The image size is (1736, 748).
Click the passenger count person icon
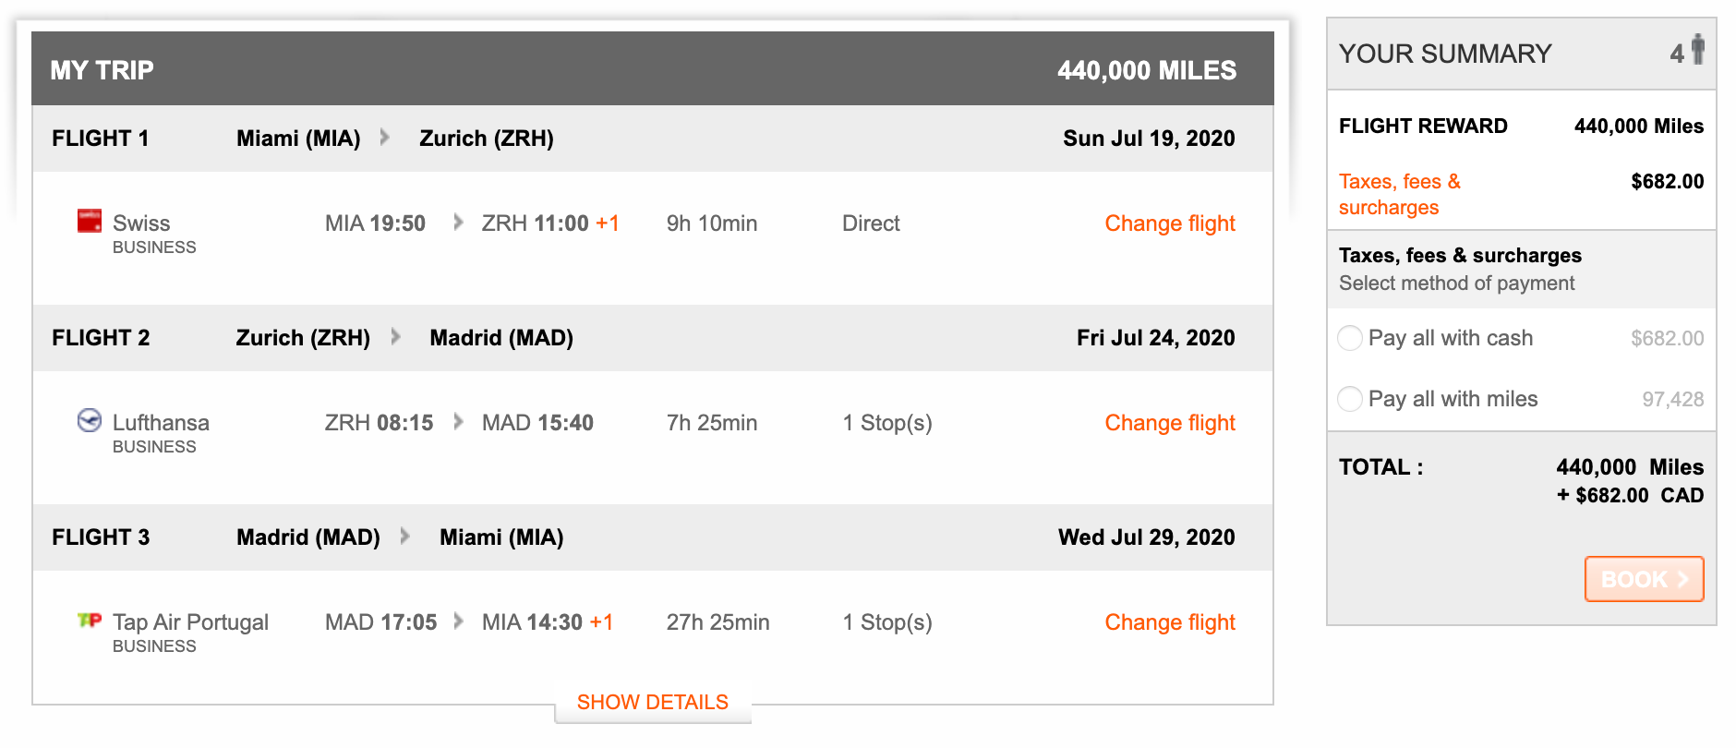pyautogui.click(x=1697, y=50)
